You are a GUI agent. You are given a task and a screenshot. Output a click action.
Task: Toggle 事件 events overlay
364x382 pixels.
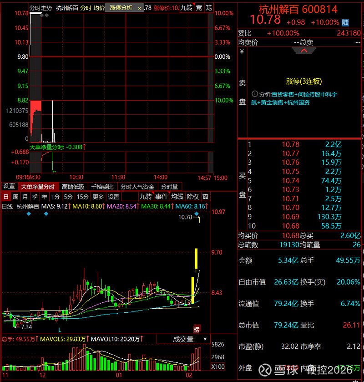click(161, 197)
